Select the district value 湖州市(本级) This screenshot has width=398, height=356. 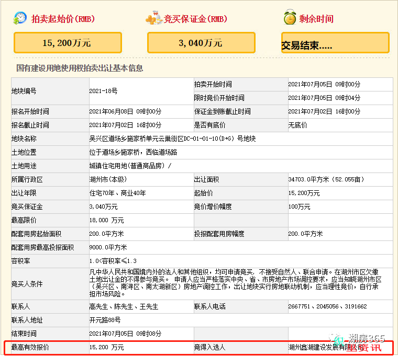[108, 179]
